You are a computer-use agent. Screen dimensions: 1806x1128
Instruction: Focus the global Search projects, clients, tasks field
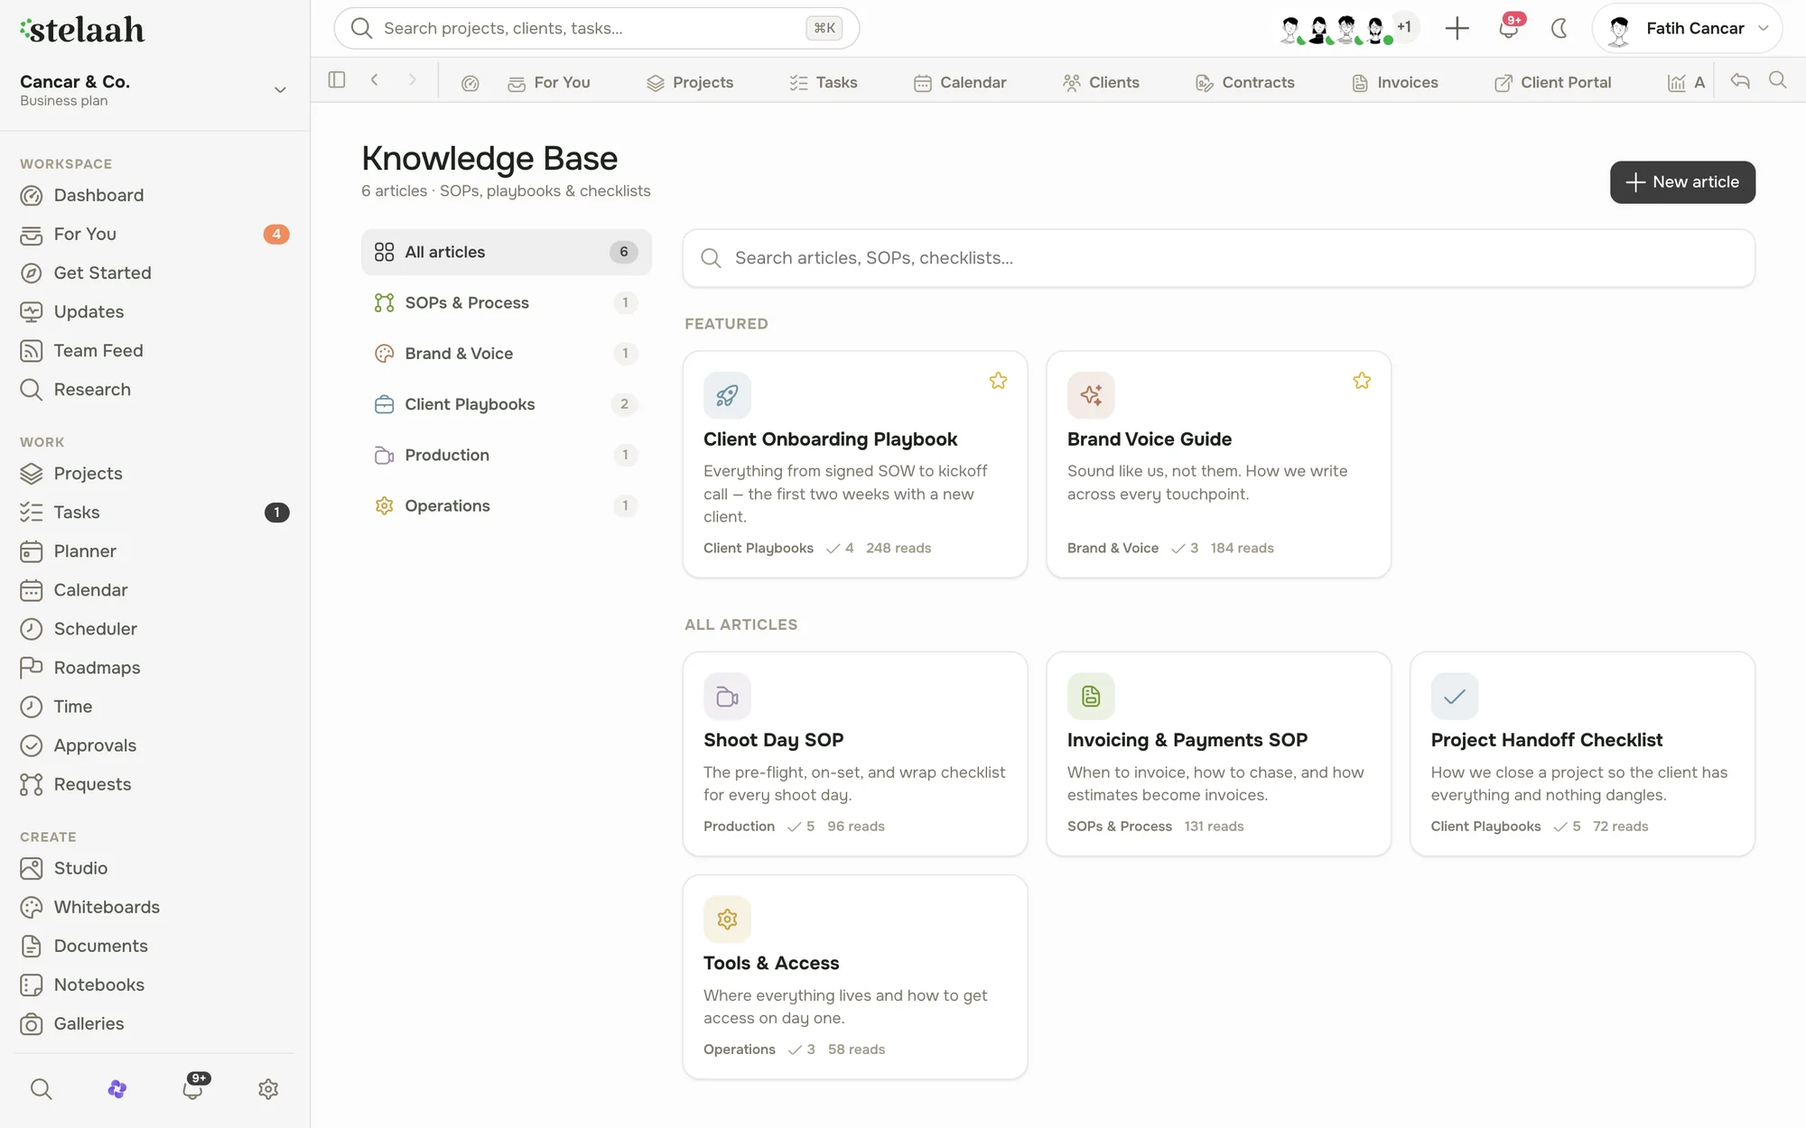(x=596, y=28)
